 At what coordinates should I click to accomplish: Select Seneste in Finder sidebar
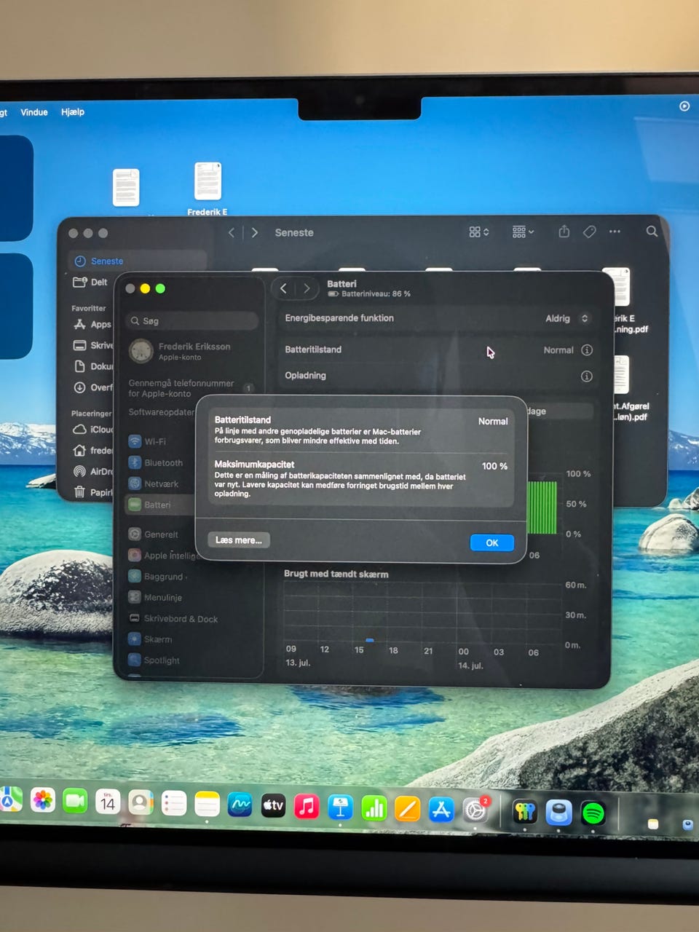(x=138, y=261)
